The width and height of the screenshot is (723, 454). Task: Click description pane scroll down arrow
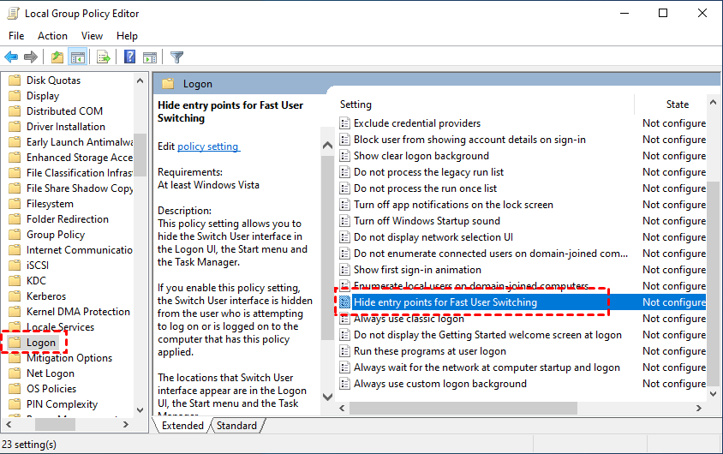click(x=327, y=397)
